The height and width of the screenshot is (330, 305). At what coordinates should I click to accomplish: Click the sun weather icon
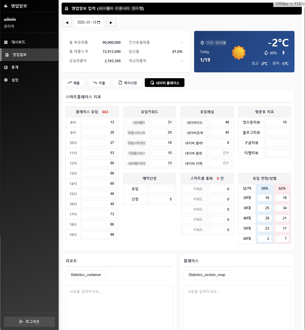(x=239, y=53)
